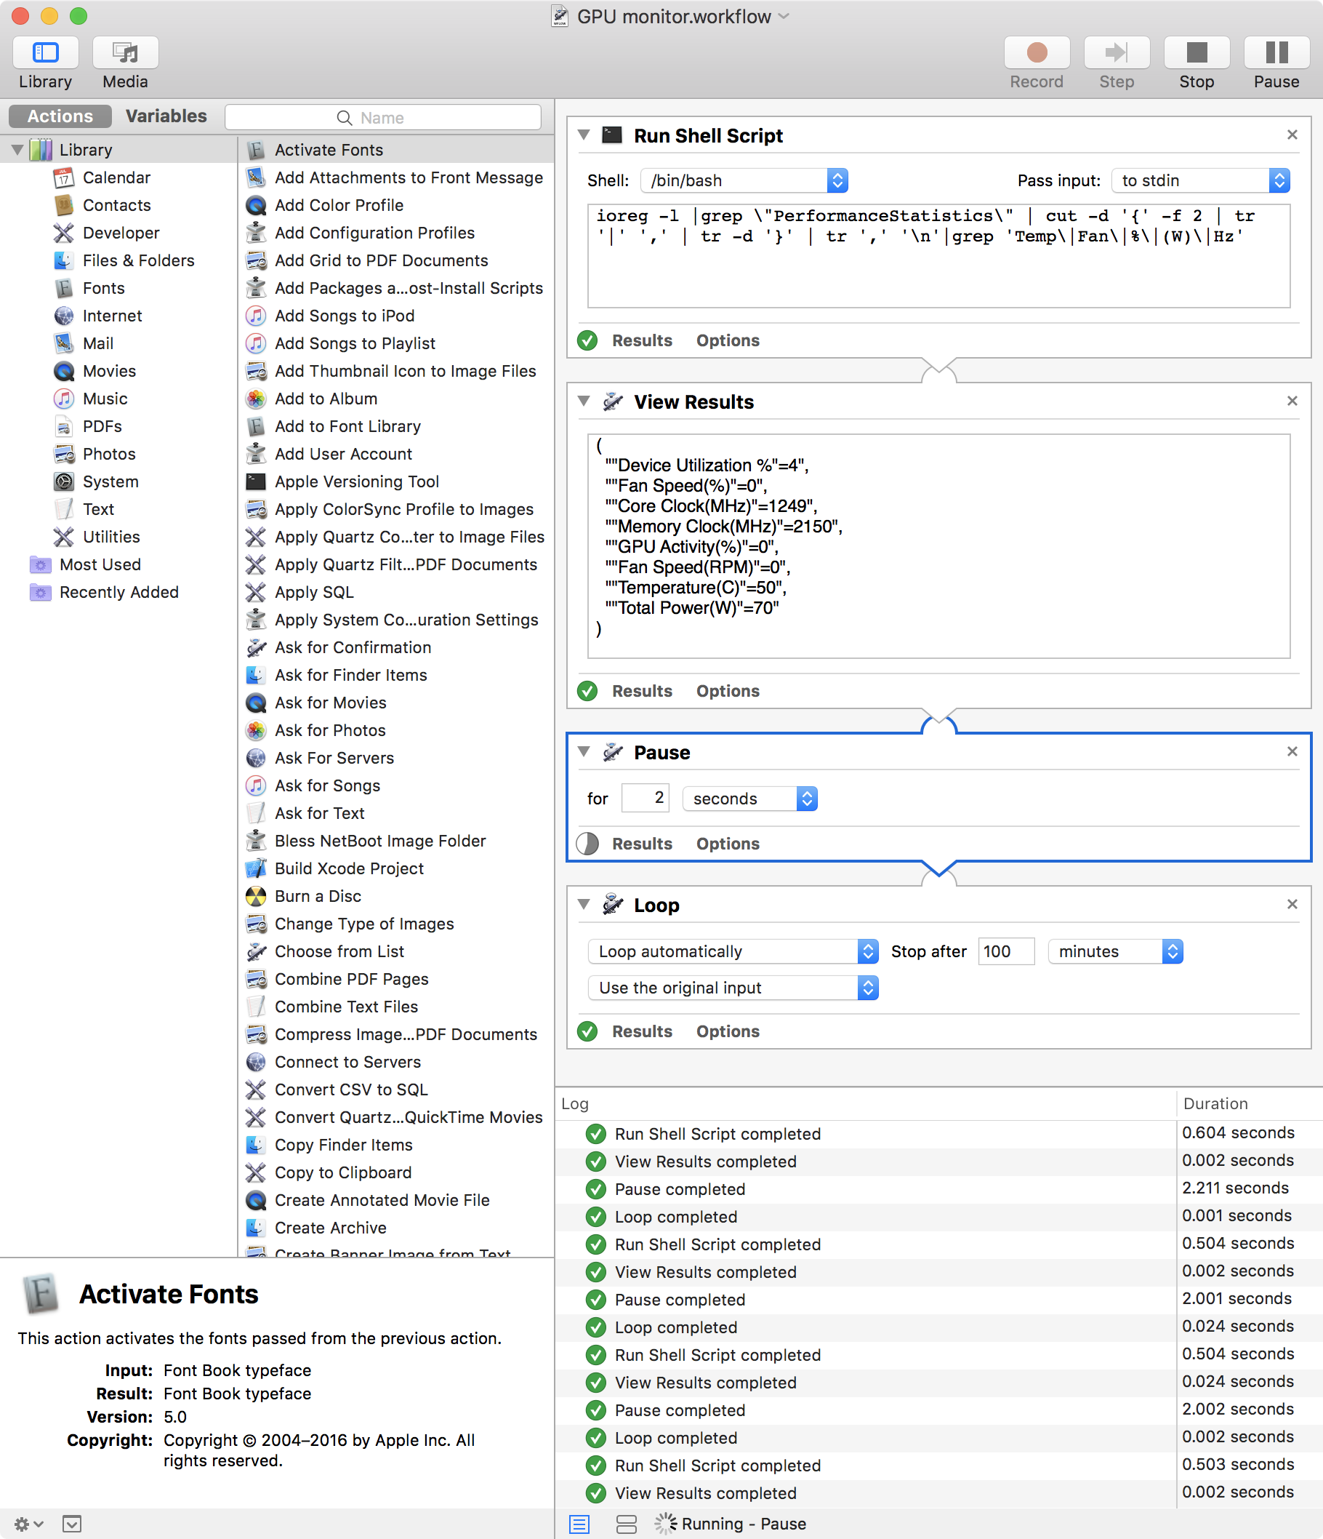Image resolution: width=1323 pixels, height=1539 pixels.
Task: Show Options of Loop action
Action: [728, 1031]
